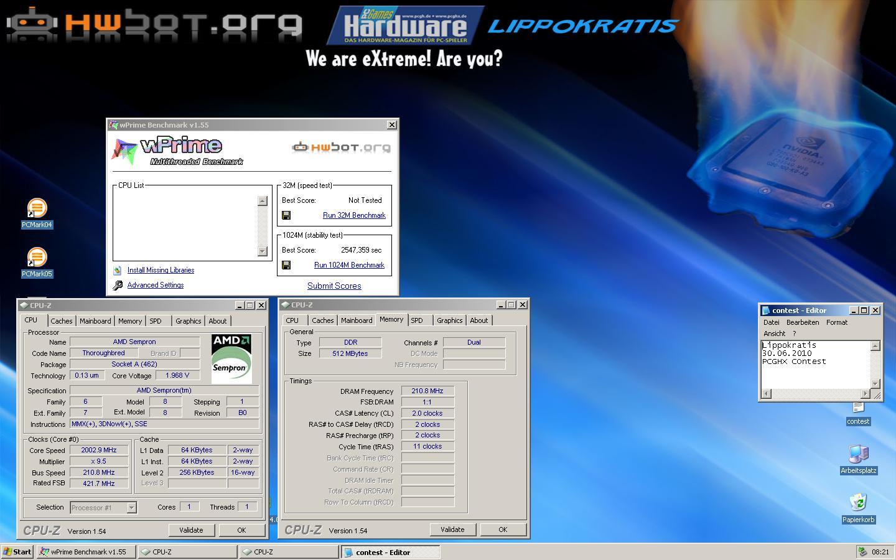Open Memory tab in left CPU-Z window
Image resolution: width=896 pixels, height=560 pixels.
[x=130, y=321]
